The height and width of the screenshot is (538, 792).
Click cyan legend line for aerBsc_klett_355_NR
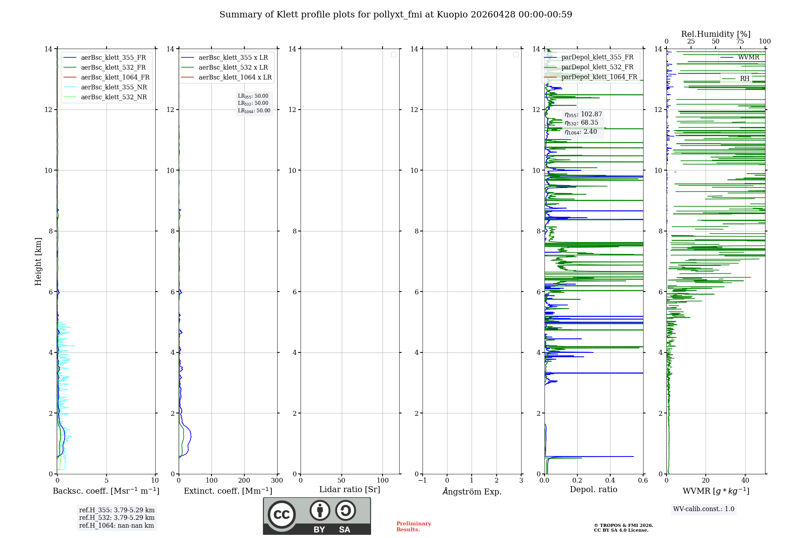tap(70, 87)
